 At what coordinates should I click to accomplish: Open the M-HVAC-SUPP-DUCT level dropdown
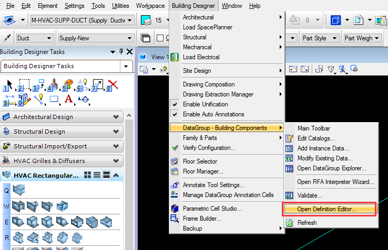point(129,20)
